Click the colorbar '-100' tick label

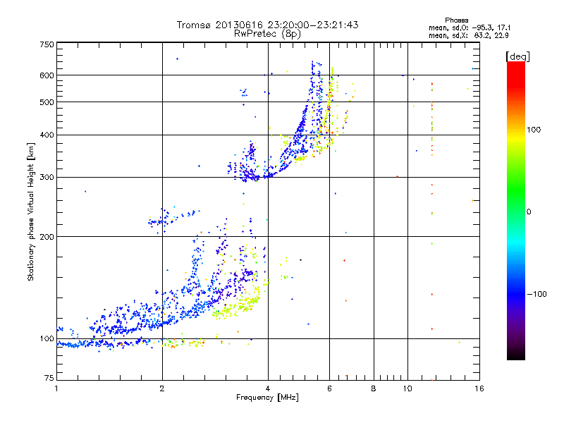pos(537,294)
